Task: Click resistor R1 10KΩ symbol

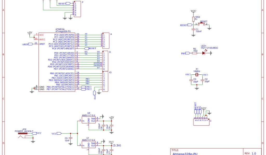Action: [193, 19]
